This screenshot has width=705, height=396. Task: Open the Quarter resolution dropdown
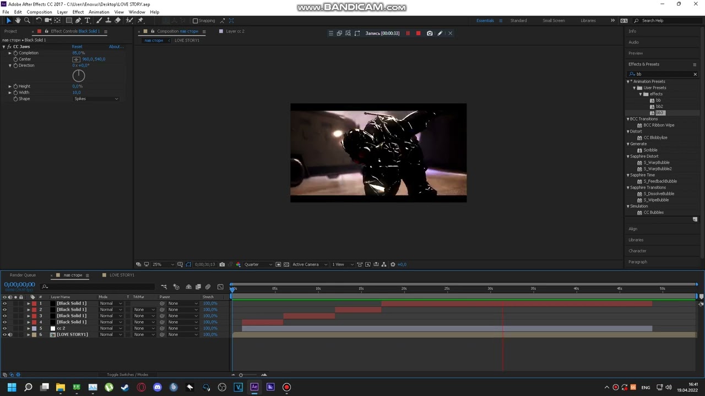click(258, 265)
